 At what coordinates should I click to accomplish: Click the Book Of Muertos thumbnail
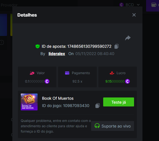point(29,102)
